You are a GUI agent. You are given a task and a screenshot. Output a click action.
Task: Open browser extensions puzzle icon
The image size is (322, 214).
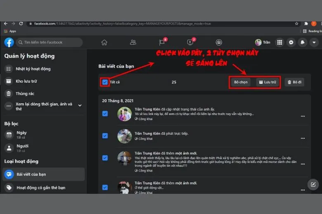click(306, 23)
